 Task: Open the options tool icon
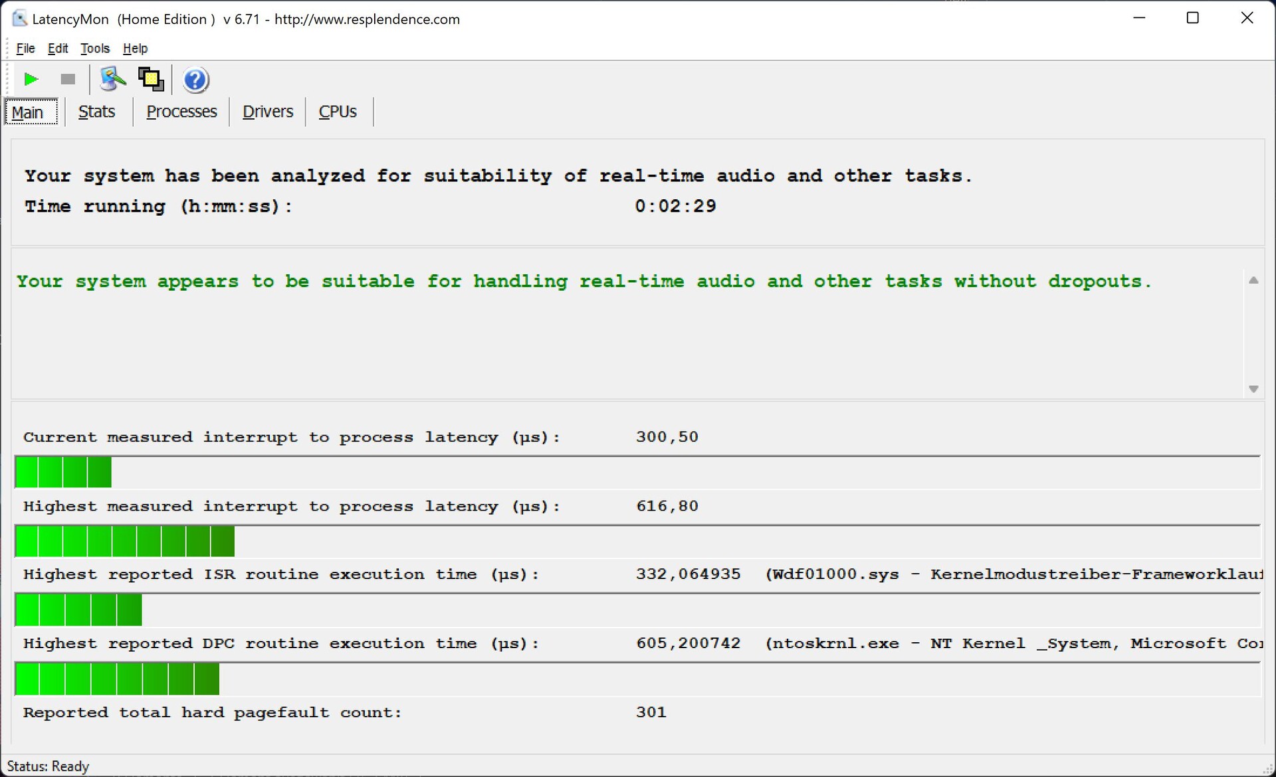click(x=112, y=80)
